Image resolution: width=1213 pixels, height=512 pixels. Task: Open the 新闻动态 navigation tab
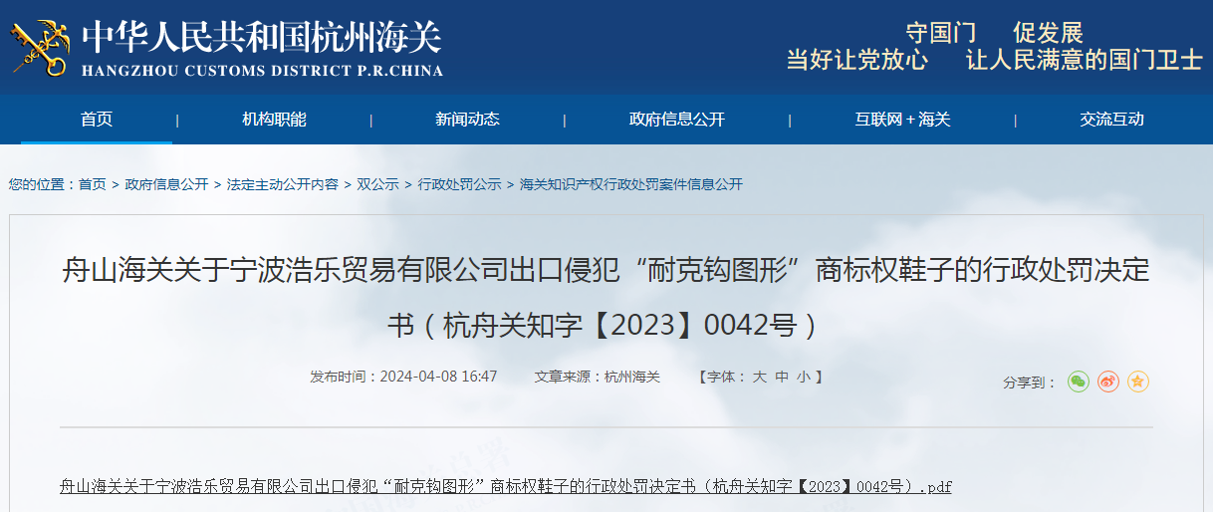467,120
